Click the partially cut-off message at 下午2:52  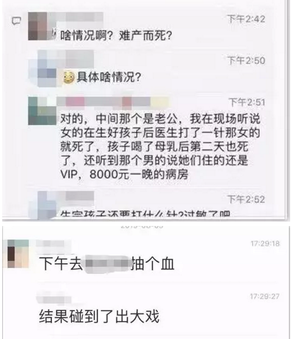click(145, 214)
